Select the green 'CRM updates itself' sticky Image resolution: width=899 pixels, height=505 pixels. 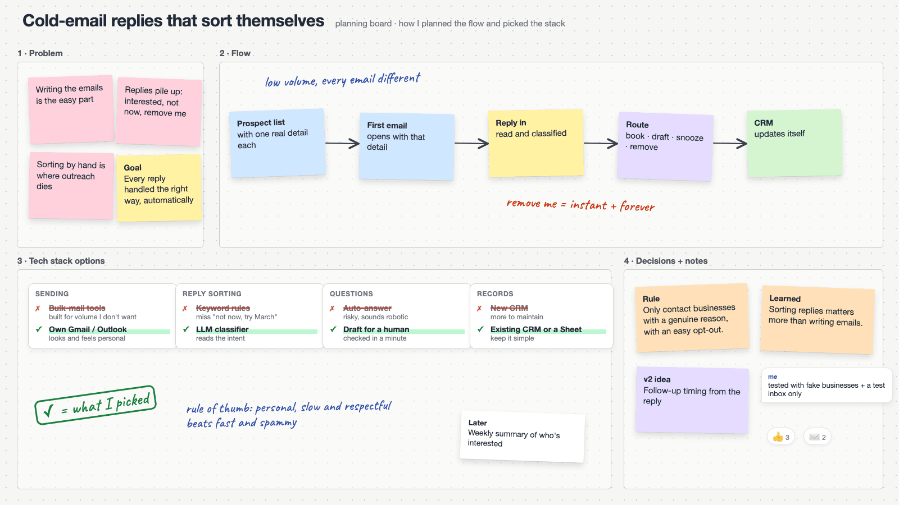click(x=794, y=143)
